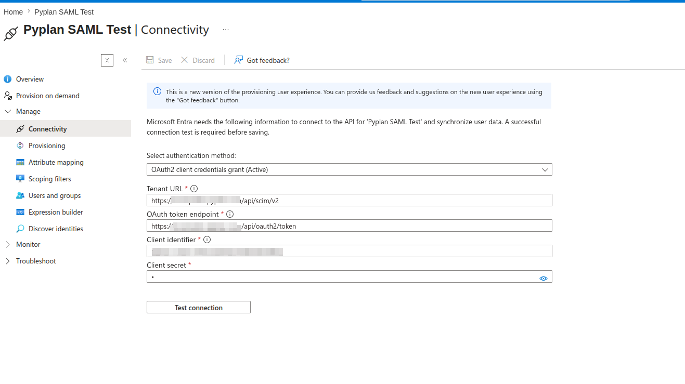This screenshot has width=685, height=384.
Task: Open Provision on demand
Action: point(47,96)
